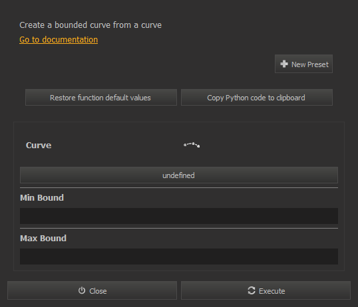This screenshot has width=358, height=307.
Task: Select the Min Bound label
Action: click(x=42, y=198)
